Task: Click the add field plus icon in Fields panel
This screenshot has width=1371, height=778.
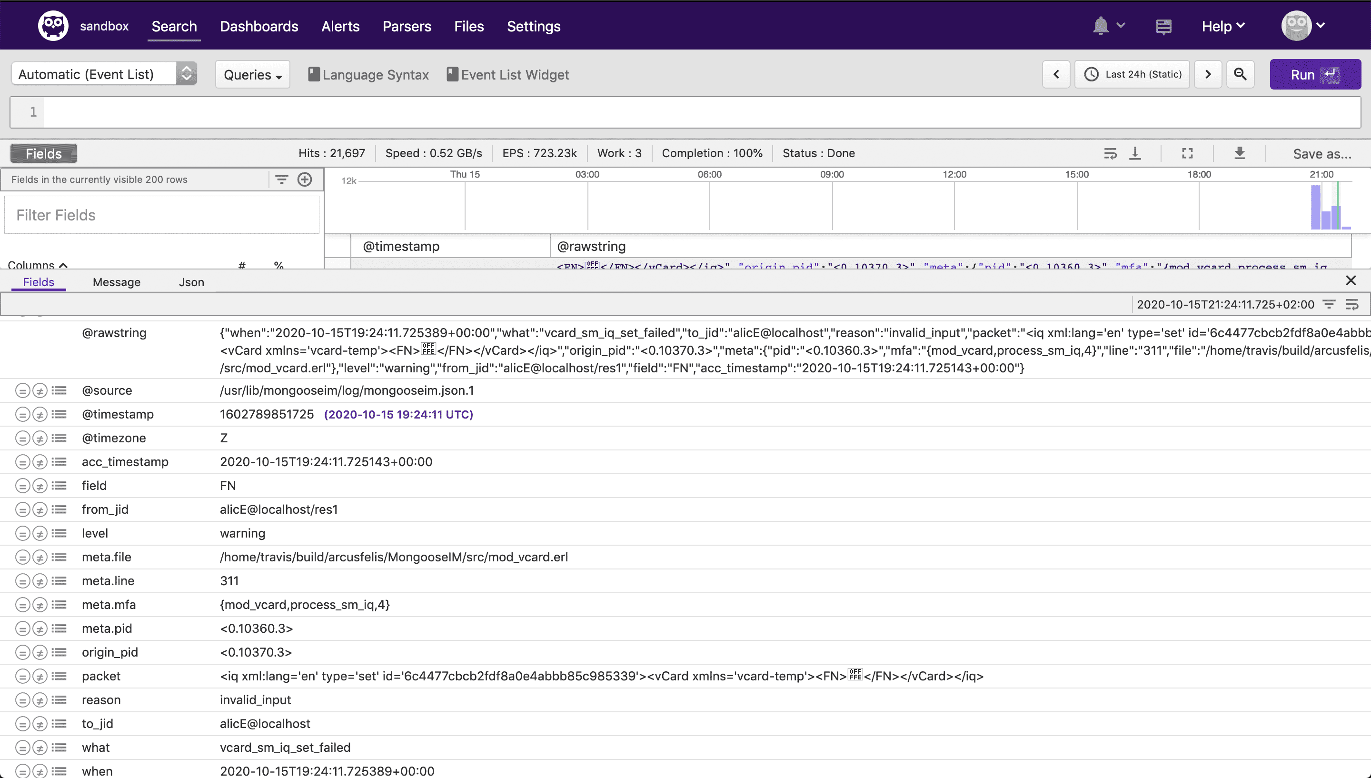Action: 305,179
